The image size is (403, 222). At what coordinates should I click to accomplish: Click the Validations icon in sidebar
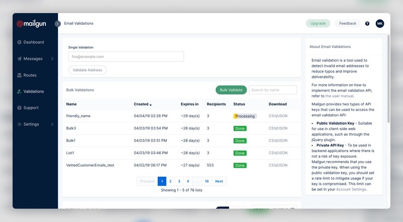click(x=19, y=91)
